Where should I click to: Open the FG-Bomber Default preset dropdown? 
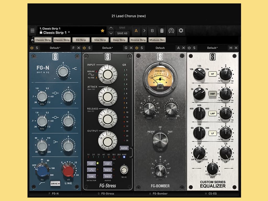click(160, 48)
